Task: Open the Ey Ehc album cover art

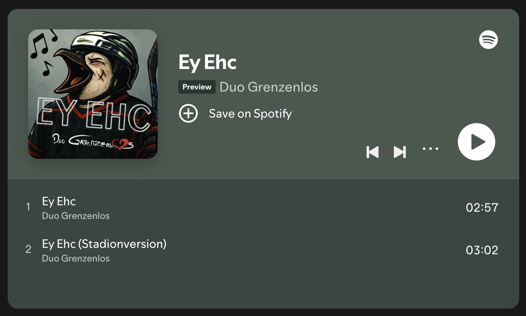Action: click(93, 94)
